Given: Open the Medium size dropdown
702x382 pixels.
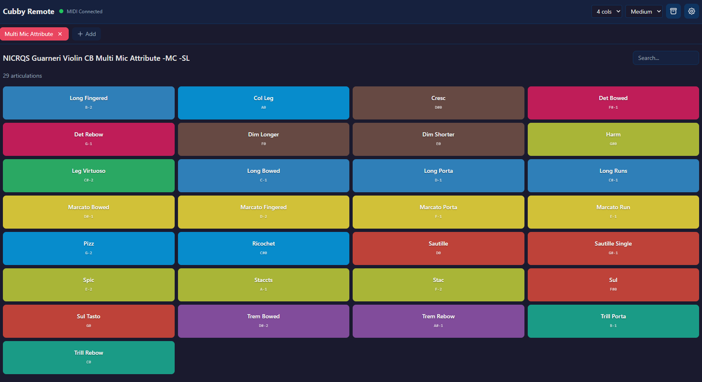Looking at the screenshot, I should [x=644, y=11].
